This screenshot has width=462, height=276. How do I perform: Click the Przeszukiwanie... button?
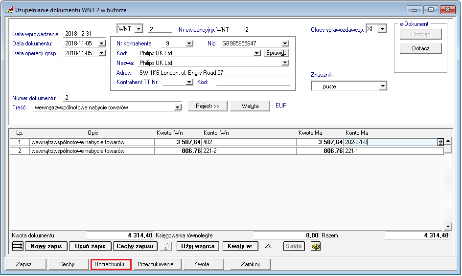158,264
